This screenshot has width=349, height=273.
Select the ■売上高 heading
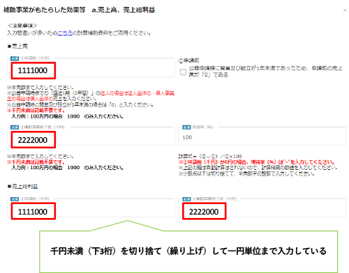pyautogui.click(x=17, y=47)
